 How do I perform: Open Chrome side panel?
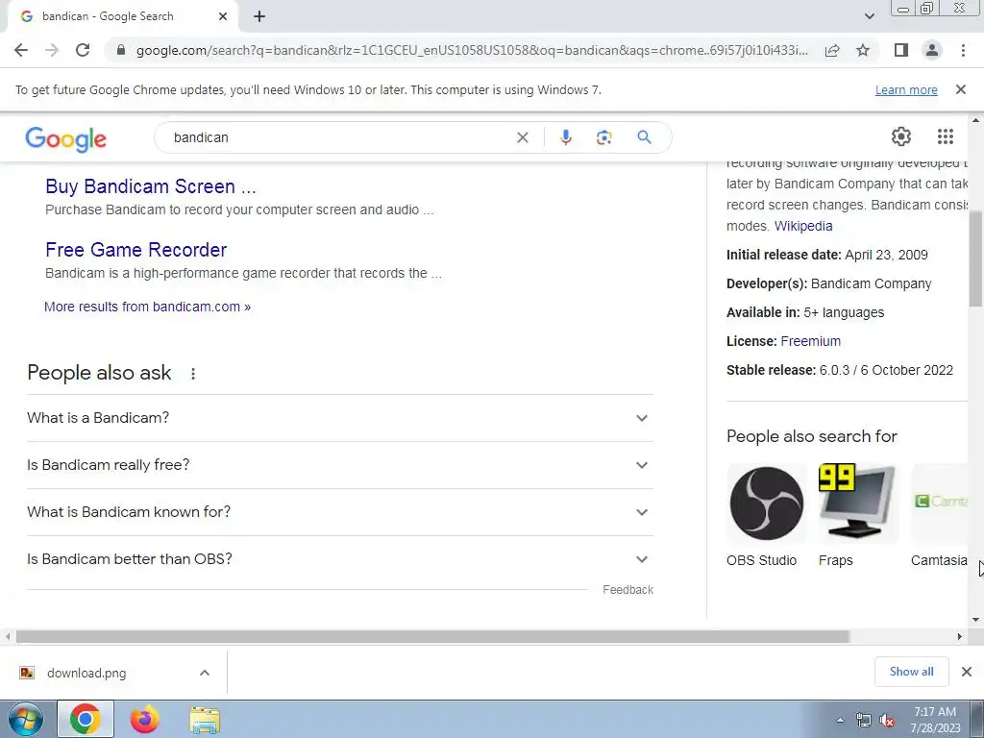[x=901, y=50]
